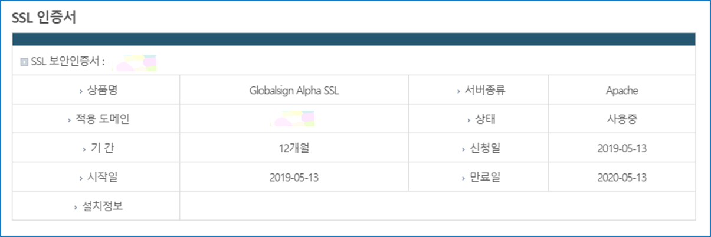Viewport: 711px width, 237px height.
Task: Click the expiry date 2020-05-13
Action: [x=622, y=177]
